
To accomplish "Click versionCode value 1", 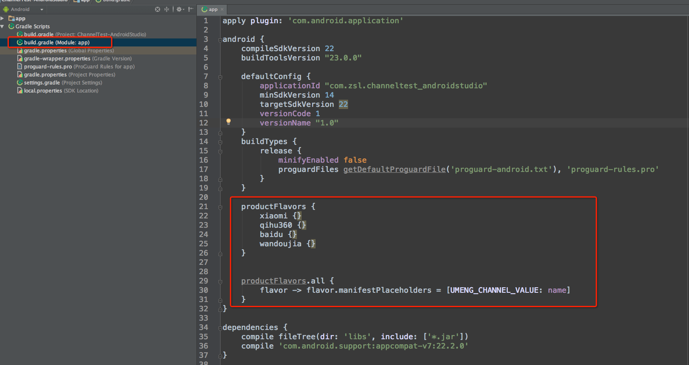I will (318, 114).
